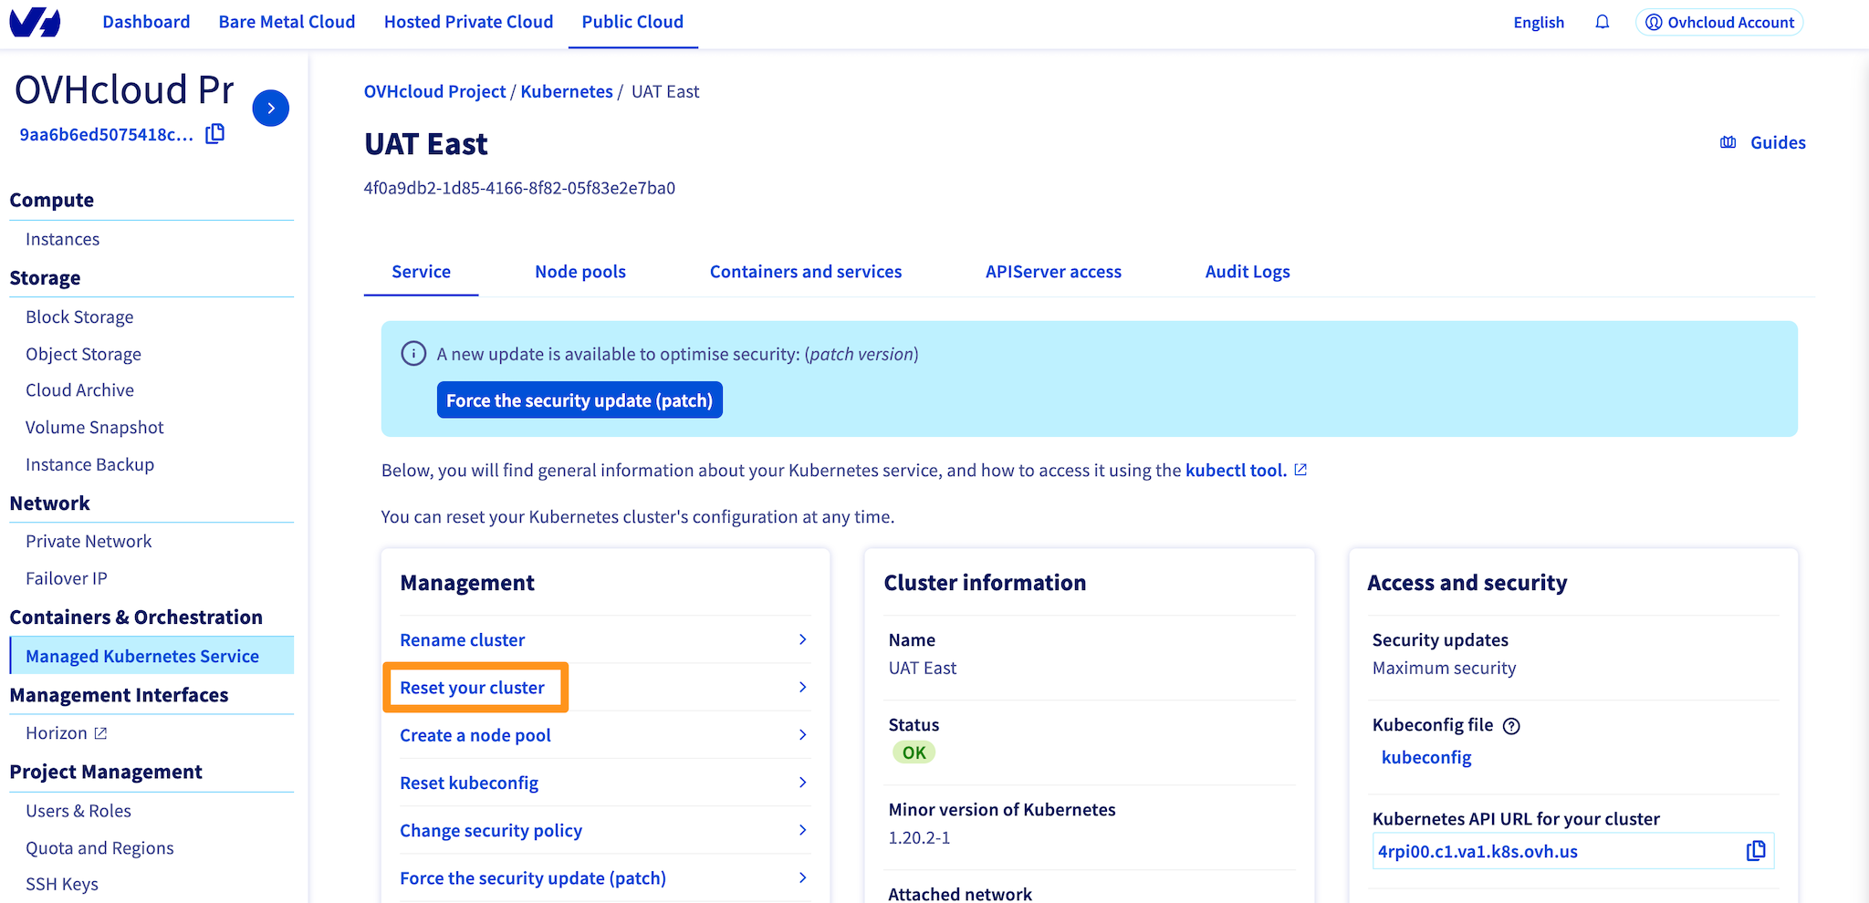Click the Kubernetes version 1.20.2-1 value
The width and height of the screenshot is (1869, 903).
(x=919, y=837)
